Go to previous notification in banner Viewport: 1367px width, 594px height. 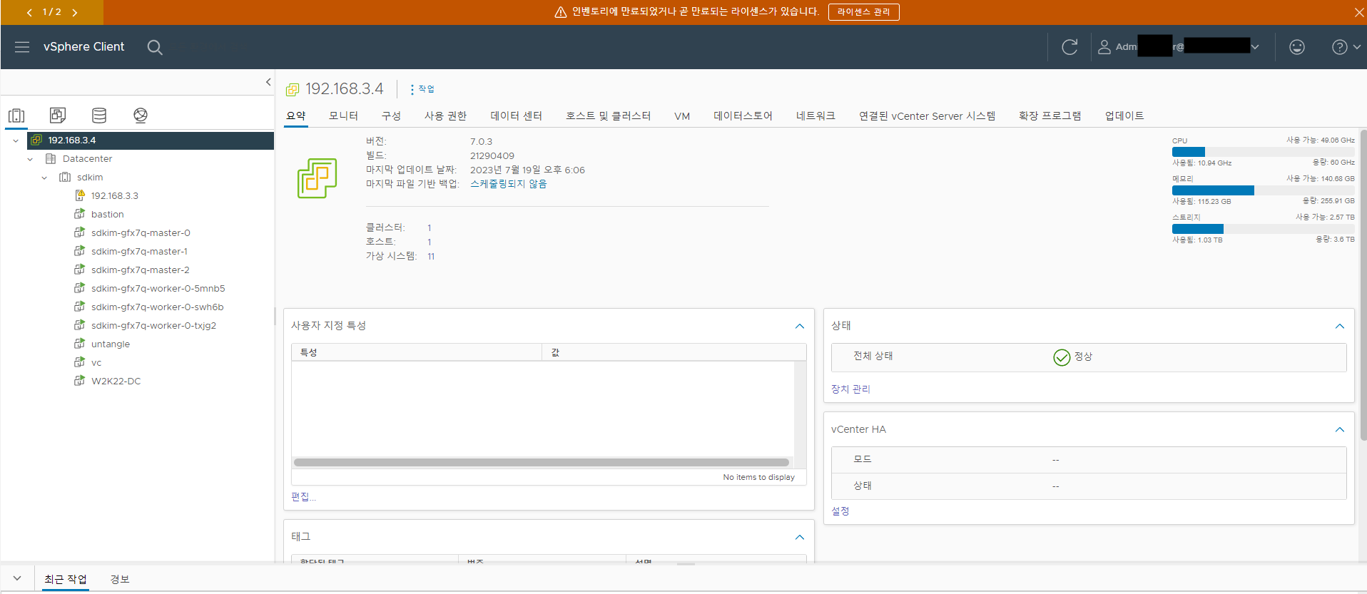pyautogui.click(x=29, y=12)
